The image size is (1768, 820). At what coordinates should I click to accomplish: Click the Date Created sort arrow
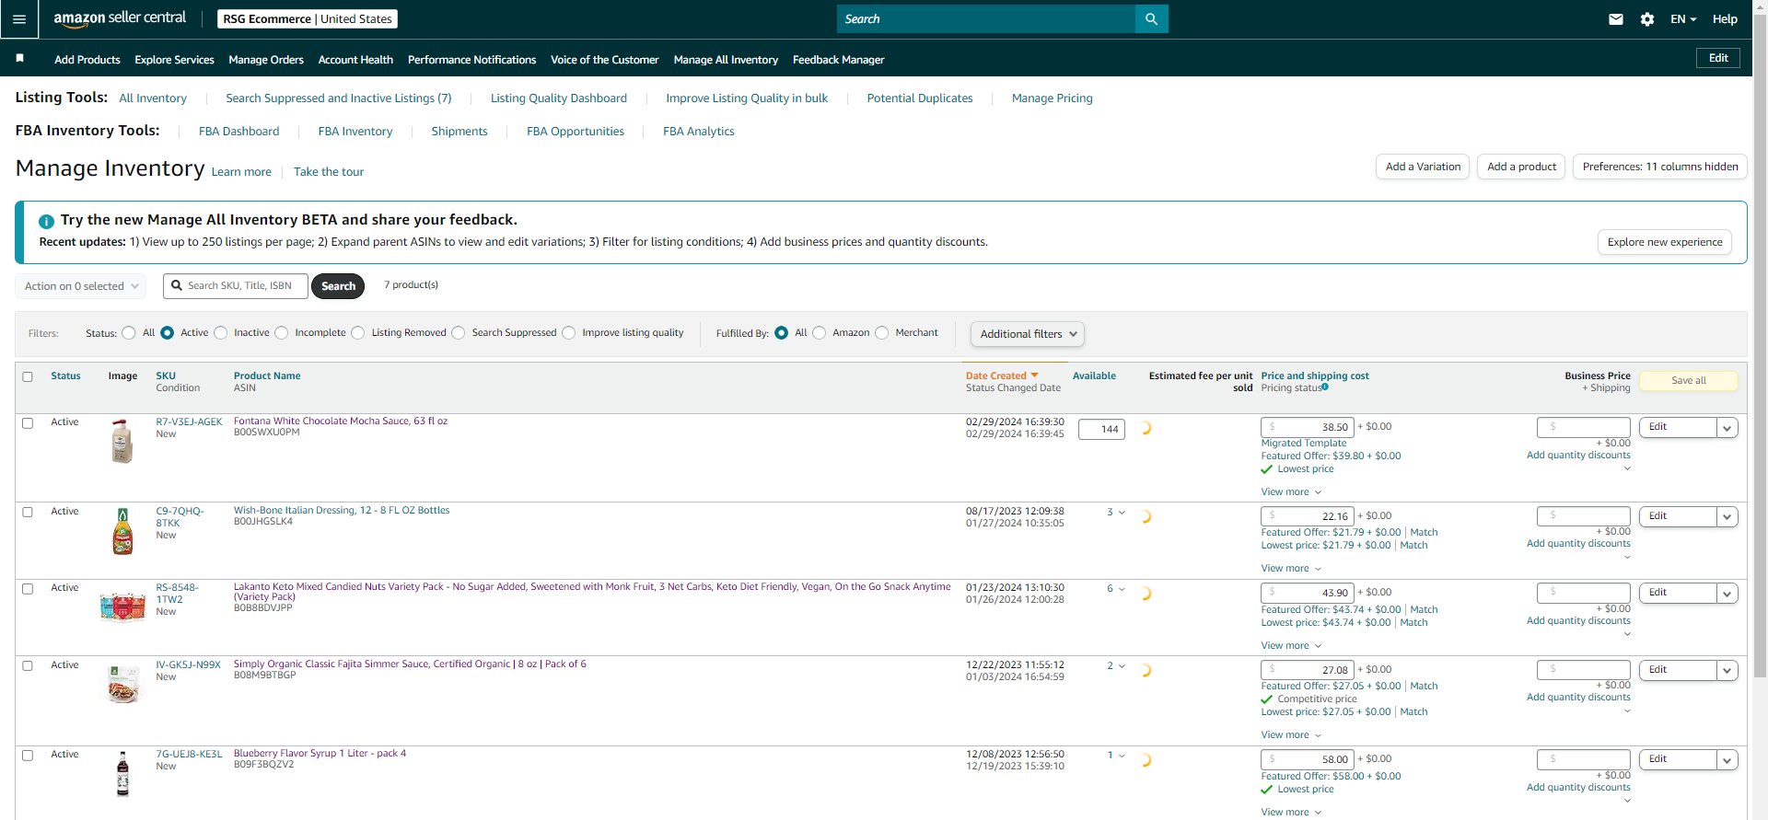click(x=1035, y=375)
